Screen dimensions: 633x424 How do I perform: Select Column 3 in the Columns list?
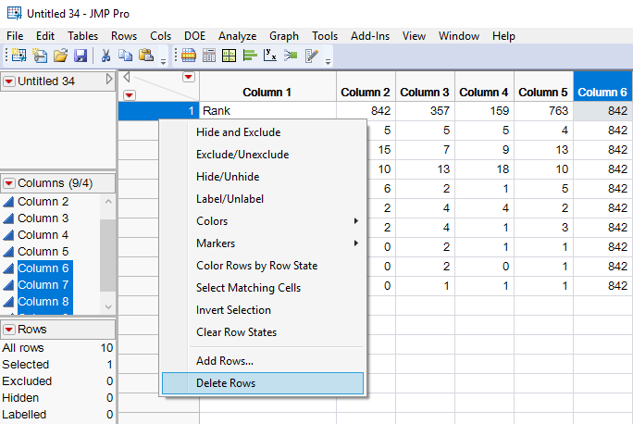pos(43,218)
